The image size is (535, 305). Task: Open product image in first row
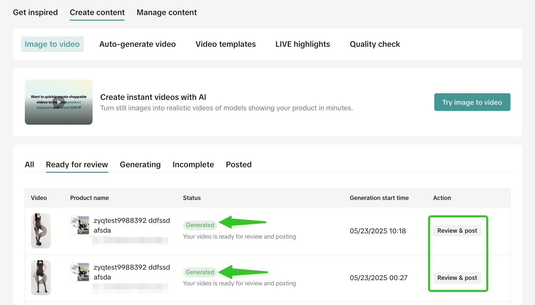80,225
